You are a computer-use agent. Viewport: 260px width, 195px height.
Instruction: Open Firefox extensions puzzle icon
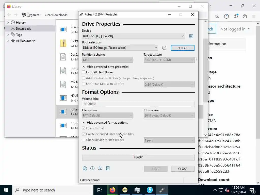pyautogui.click(x=245, y=16)
